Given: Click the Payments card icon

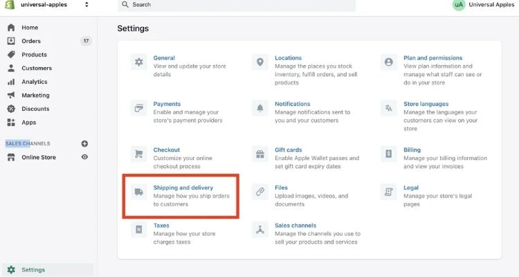Looking at the screenshot, I should click(139, 108).
